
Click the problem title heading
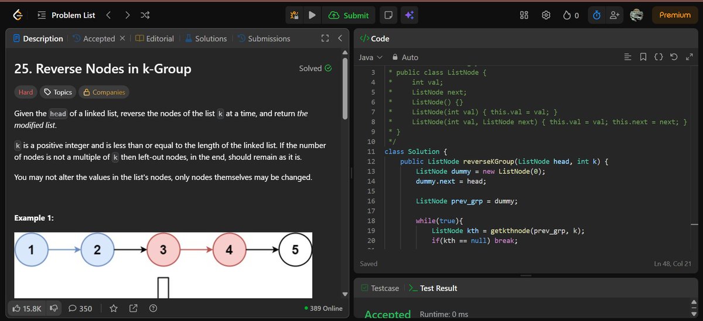103,69
